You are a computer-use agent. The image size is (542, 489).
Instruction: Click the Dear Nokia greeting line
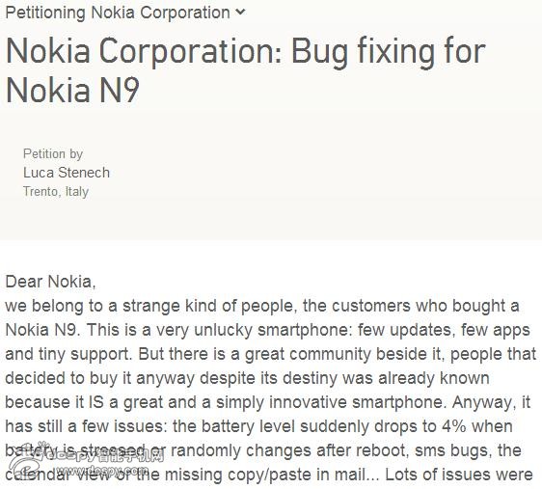[x=50, y=282]
